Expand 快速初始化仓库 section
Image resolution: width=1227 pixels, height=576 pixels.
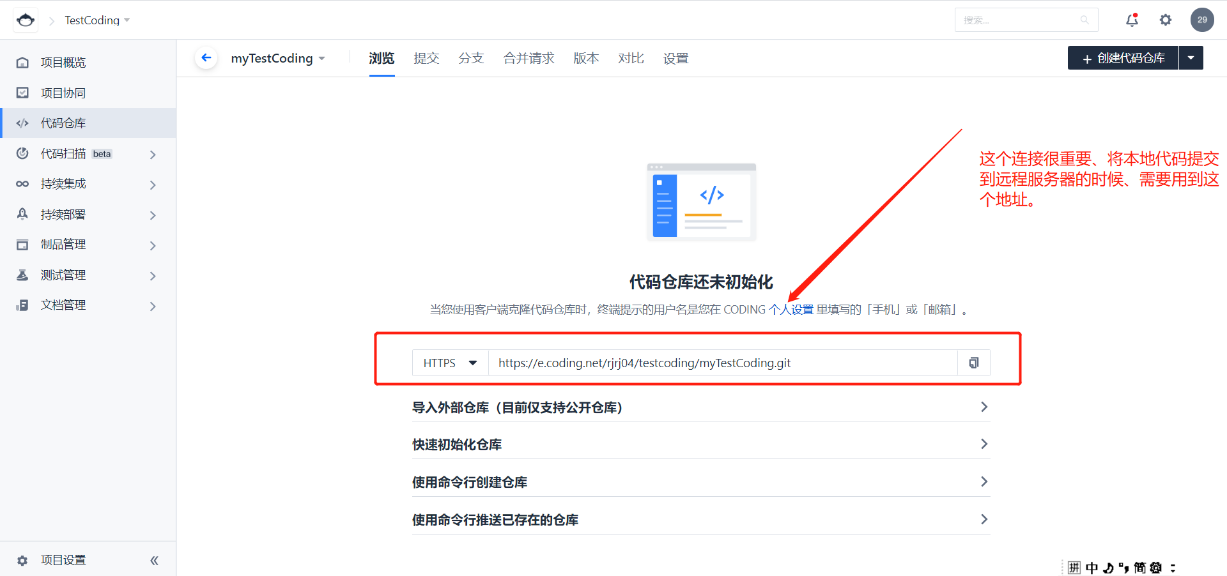click(701, 444)
